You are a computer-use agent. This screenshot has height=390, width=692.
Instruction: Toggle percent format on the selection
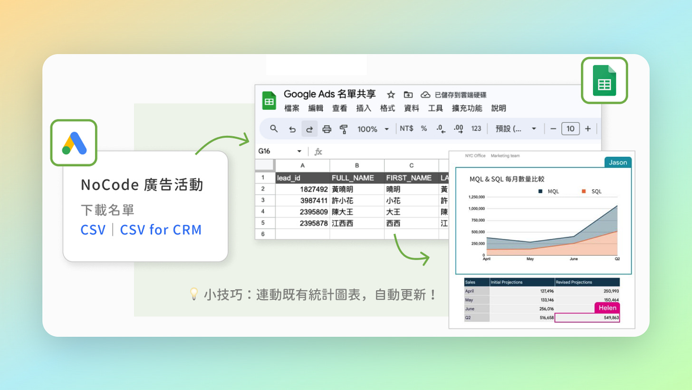(x=423, y=129)
